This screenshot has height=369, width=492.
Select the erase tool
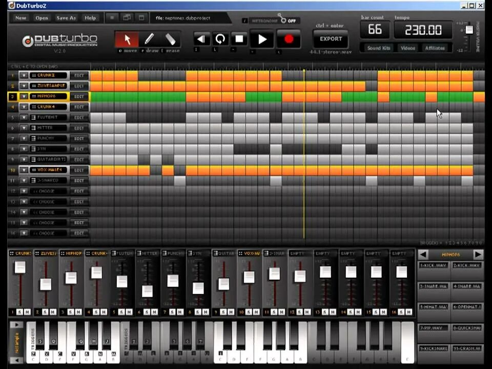(170, 39)
